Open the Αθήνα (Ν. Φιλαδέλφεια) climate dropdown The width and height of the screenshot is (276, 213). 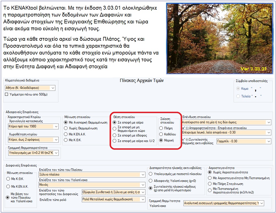(x=30, y=88)
